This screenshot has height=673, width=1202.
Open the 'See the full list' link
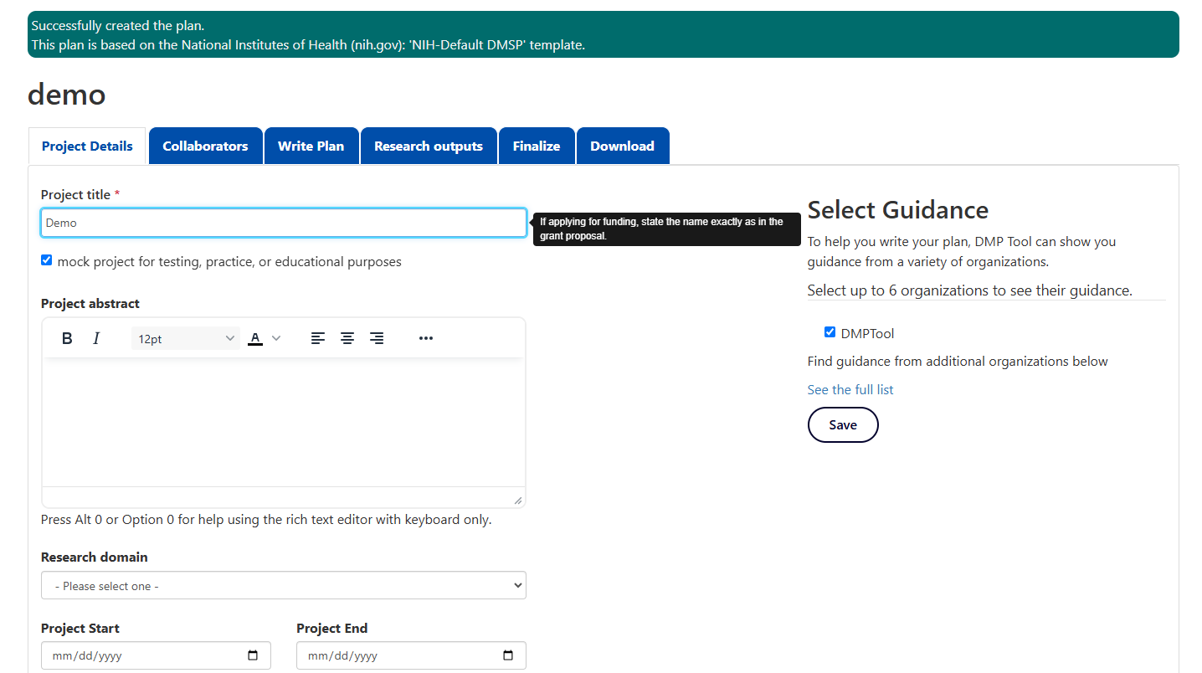click(850, 389)
